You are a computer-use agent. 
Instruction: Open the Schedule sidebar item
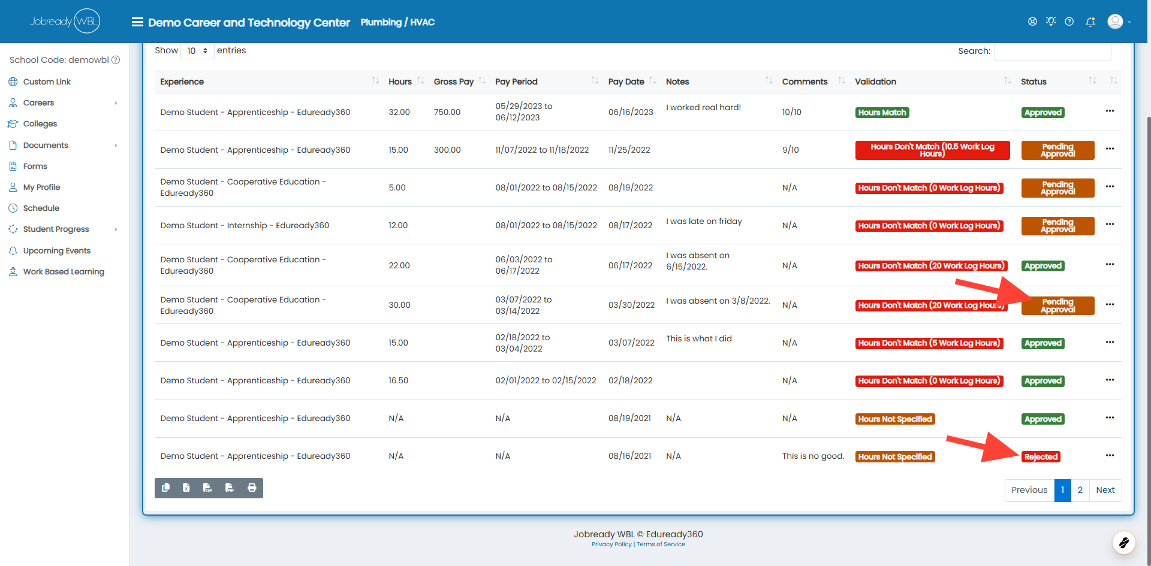point(41,208)
